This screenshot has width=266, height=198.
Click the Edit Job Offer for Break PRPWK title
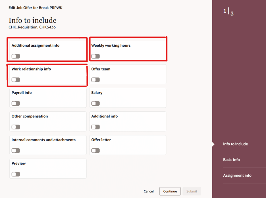(36, 8)
